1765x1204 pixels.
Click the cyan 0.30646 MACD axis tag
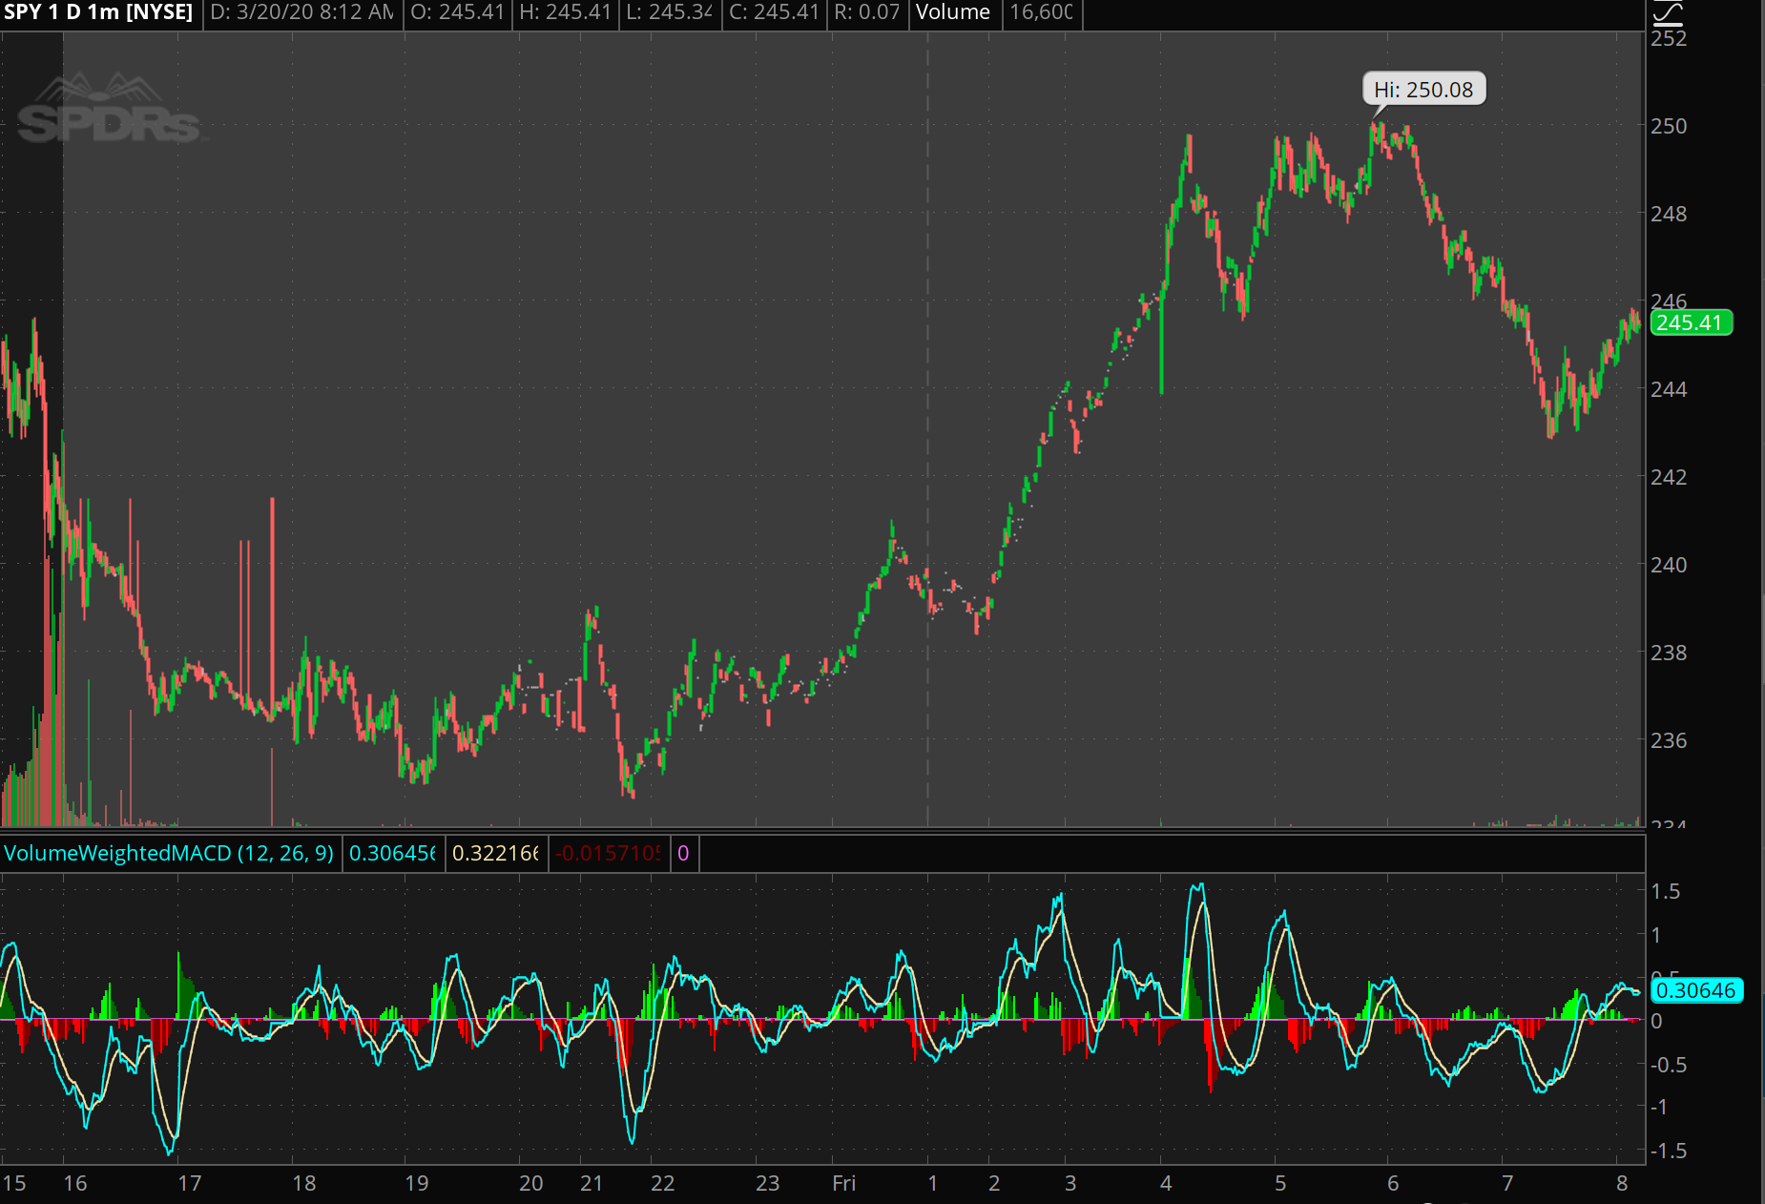[1695, 990]
